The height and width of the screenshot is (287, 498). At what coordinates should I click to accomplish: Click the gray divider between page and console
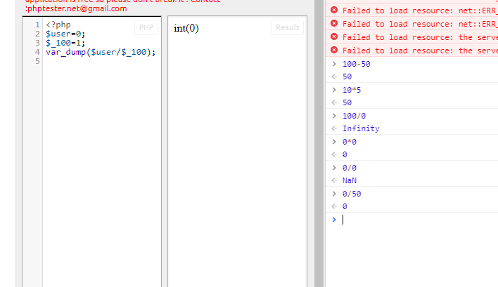pyautogui.click(x=319, y=140)
